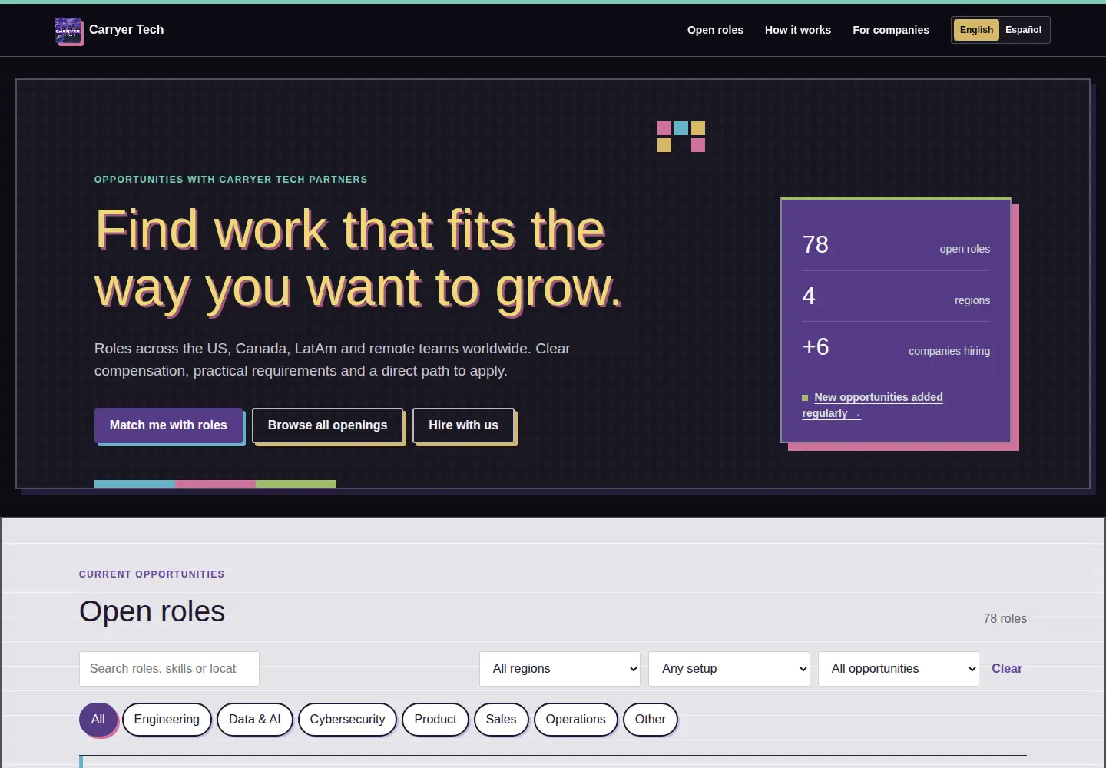Filter roles by Operations

coord(575,720)
